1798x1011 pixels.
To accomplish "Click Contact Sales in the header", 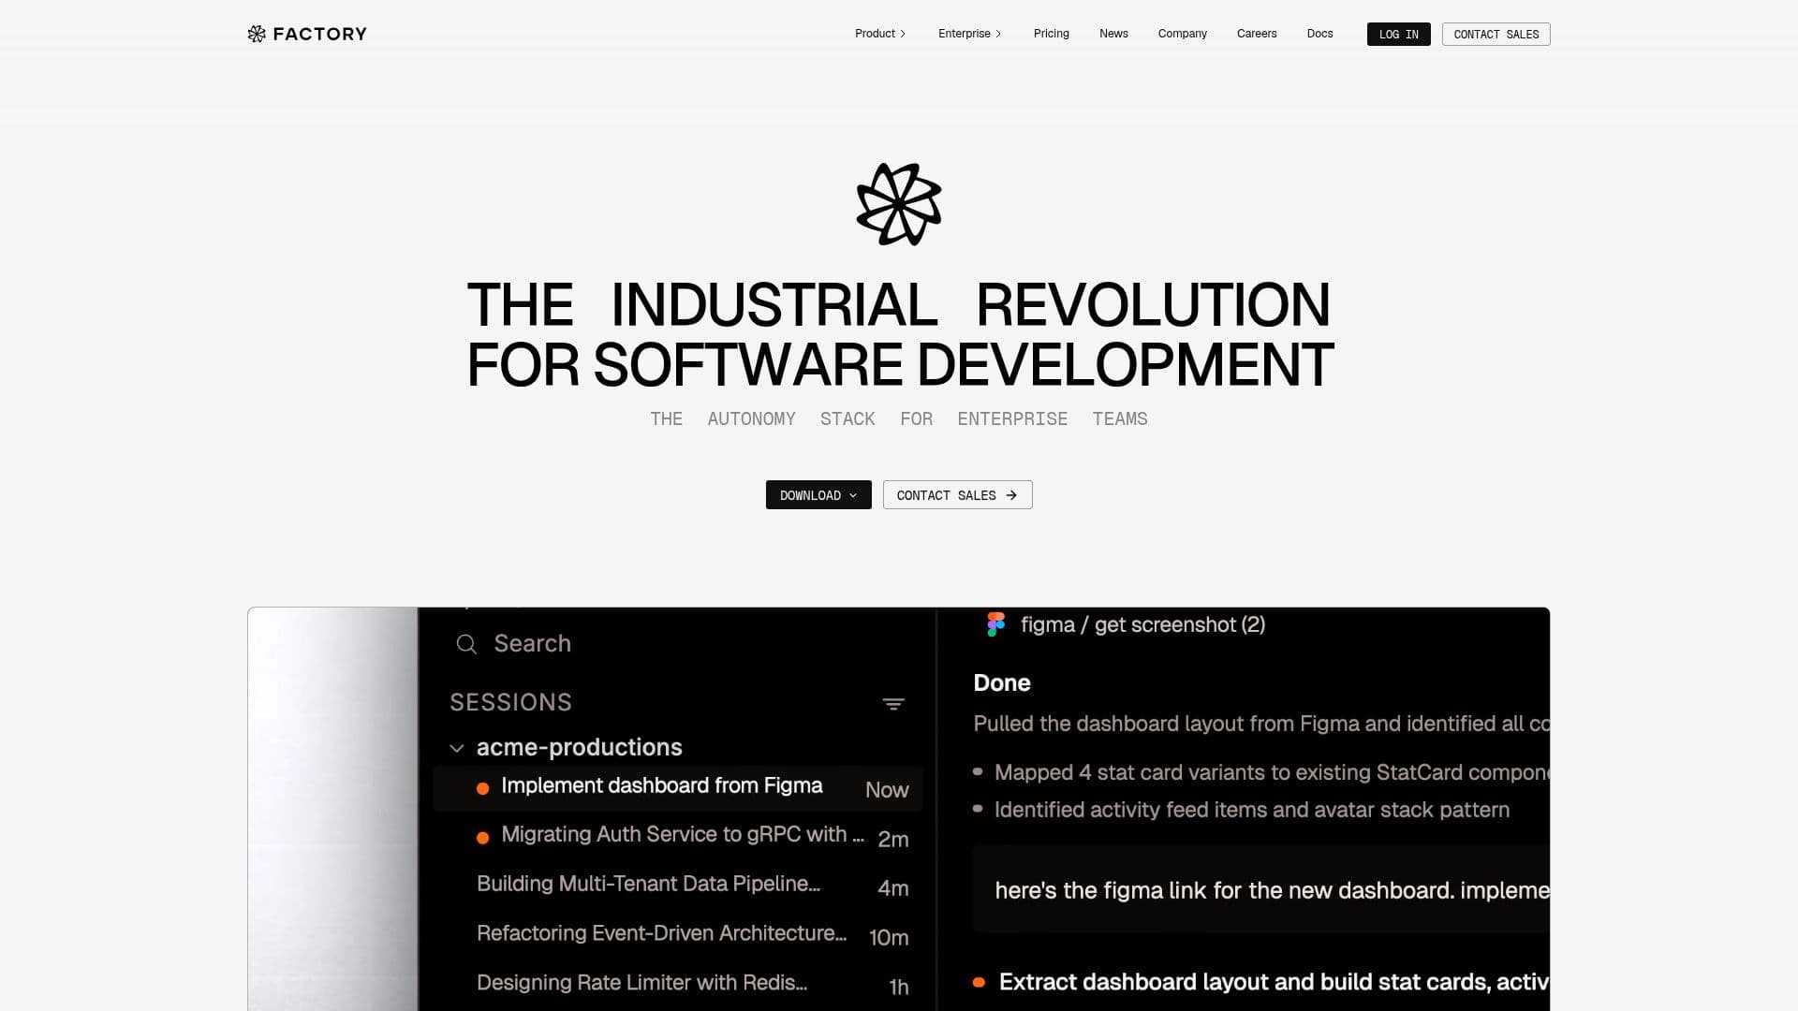I will 1496,35.
